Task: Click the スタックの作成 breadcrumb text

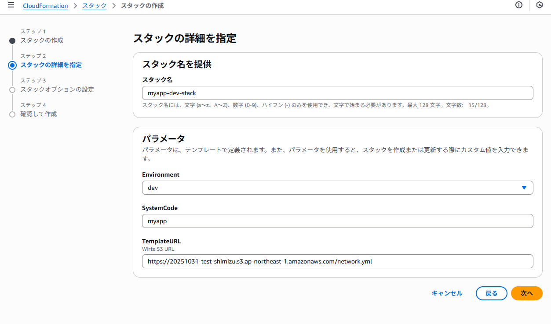Action: tap(142, 6)
